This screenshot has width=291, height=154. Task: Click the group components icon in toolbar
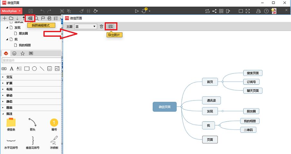tap(62, 11)
